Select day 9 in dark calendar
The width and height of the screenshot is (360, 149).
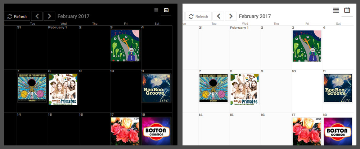[80, 71]
